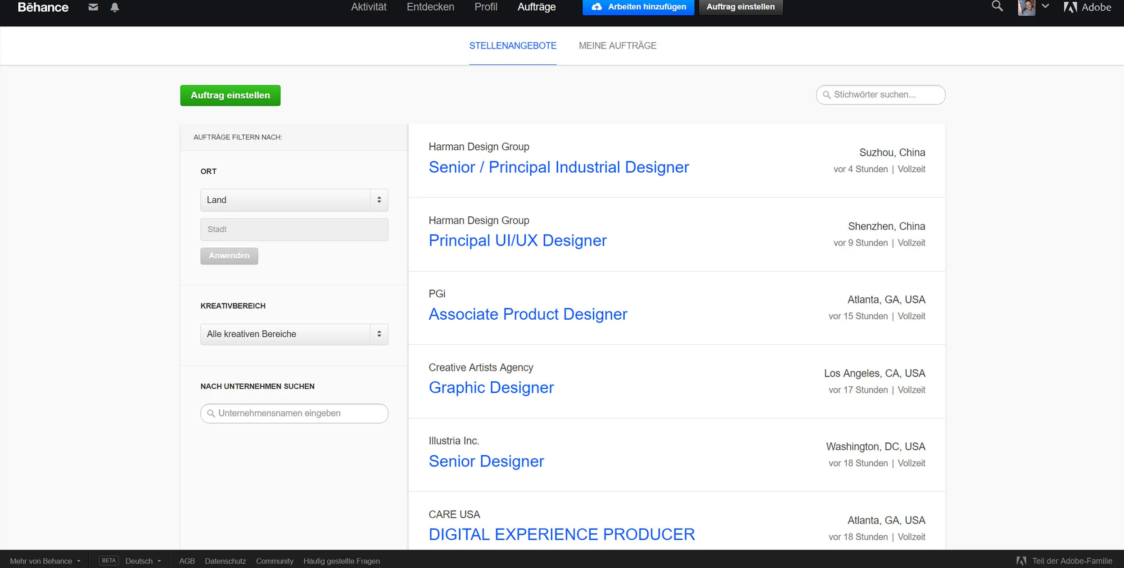Viewport: 1124px width, 568px height.
Task: Open Principal UI/UX Designer job
Action: (x=518, y=241)
